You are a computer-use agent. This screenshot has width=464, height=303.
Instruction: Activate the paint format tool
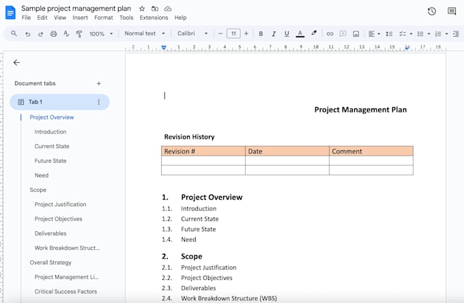[79, 33]
